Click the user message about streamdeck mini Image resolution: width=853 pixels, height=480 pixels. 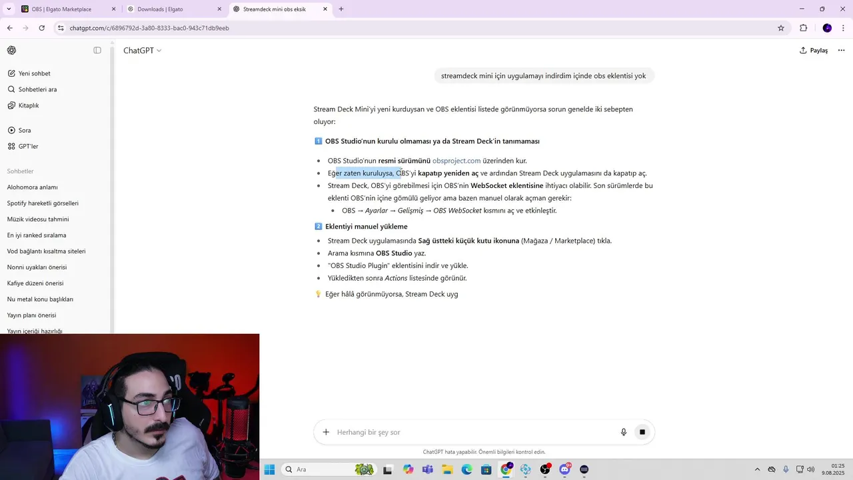pos(543,76)
